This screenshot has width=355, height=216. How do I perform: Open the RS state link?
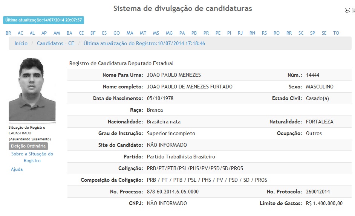coord(264,33)
